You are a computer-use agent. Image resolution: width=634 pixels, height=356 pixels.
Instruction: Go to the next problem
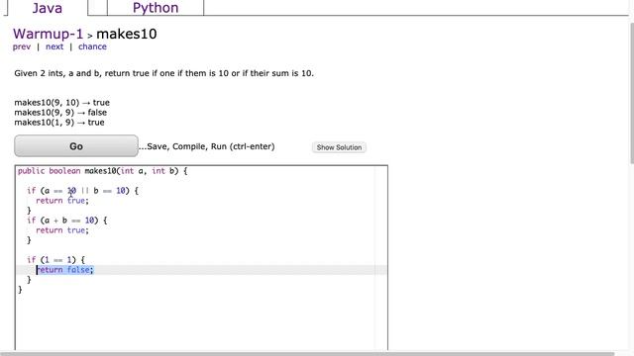coord(54,46)
